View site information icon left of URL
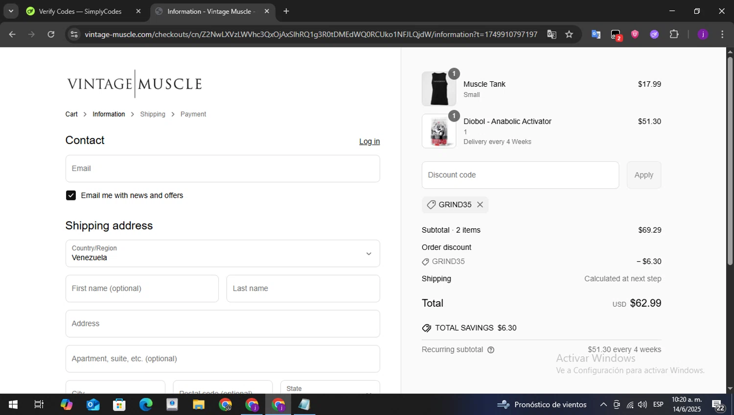The height and width of the screenshot is (415, 734). point(74,34)
